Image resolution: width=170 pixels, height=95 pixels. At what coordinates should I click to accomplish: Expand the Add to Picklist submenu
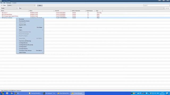[x=30, y=53]
